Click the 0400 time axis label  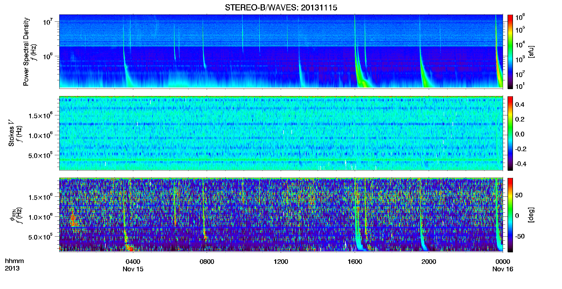pos(133,261)
